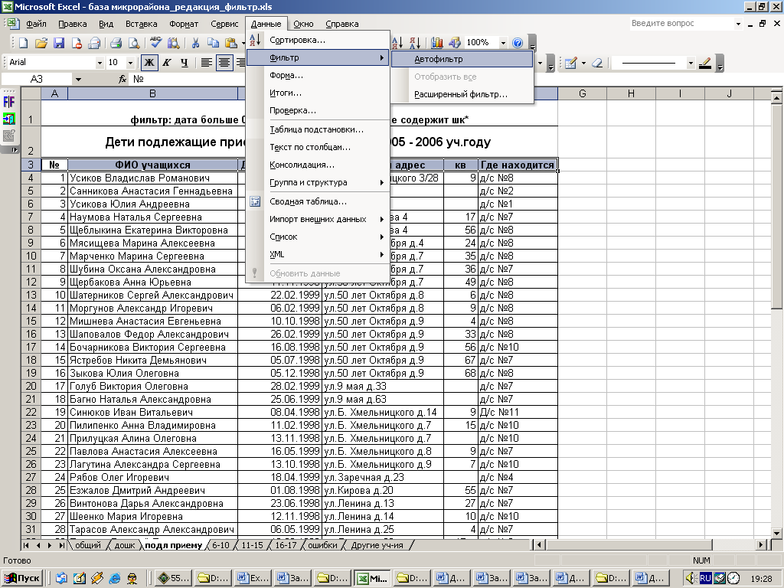Viewport: 784px width, 588px height.
Task: Select column H header
Action: [x=631, y=93]
